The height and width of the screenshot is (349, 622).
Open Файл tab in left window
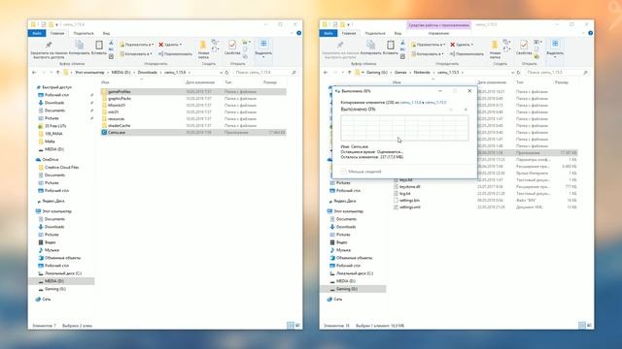point(37,33)
